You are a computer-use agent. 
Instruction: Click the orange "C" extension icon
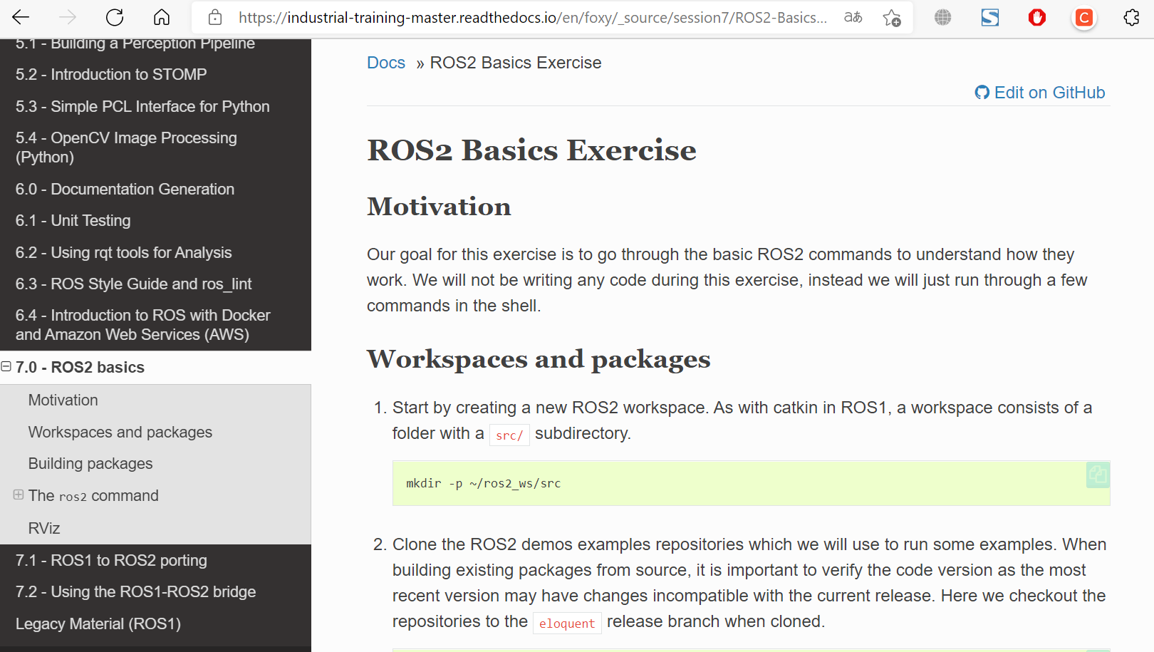coord(1083,18)
